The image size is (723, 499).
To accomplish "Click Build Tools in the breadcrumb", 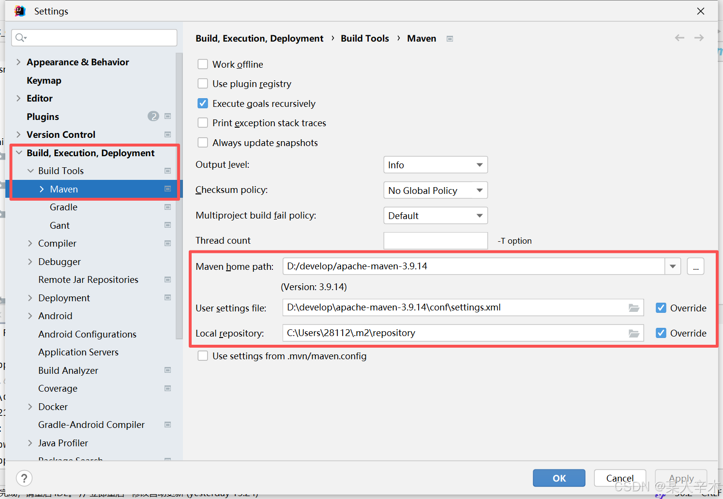I will pos(365,38).
